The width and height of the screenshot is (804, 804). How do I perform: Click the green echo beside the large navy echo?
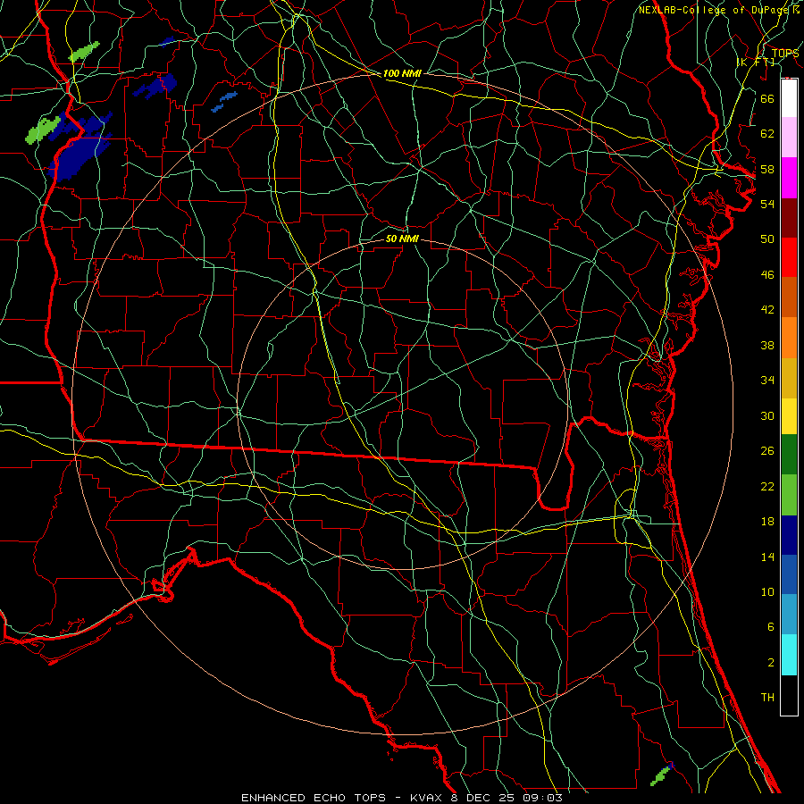(x=43, y=130)
